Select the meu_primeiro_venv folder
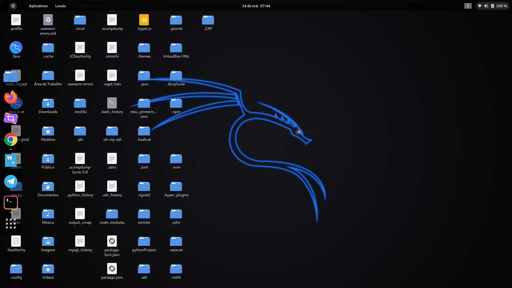Viewport: 512px width, 288px height. (144, 103)
